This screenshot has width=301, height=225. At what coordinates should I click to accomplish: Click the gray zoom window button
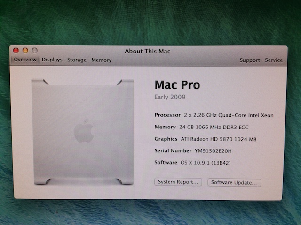[x=34, y=51]
